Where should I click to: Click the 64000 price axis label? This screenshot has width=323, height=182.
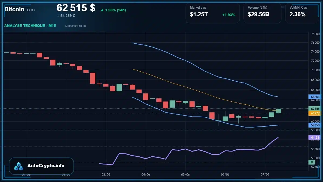click(x=315, y=100)
